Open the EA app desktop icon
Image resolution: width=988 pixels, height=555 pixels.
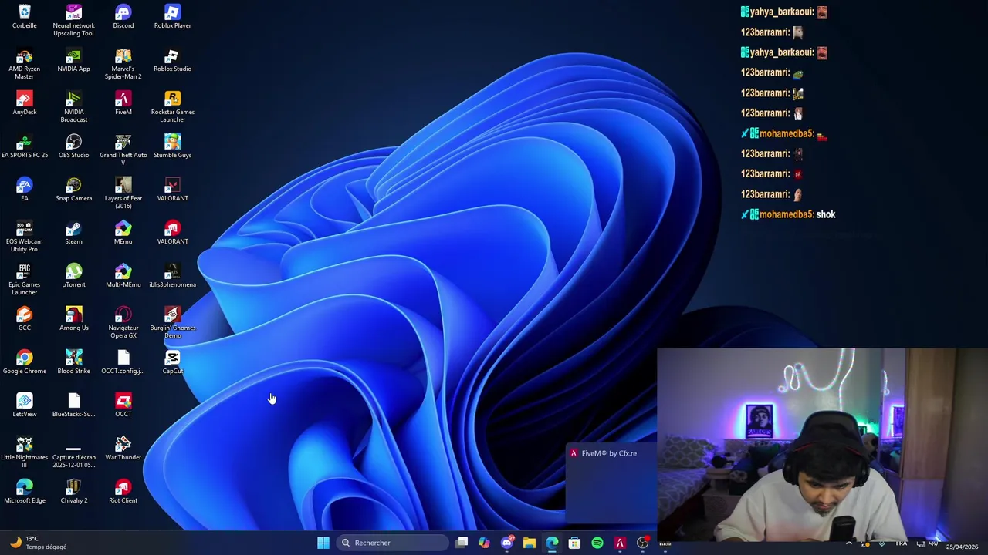tap(24, 190)
